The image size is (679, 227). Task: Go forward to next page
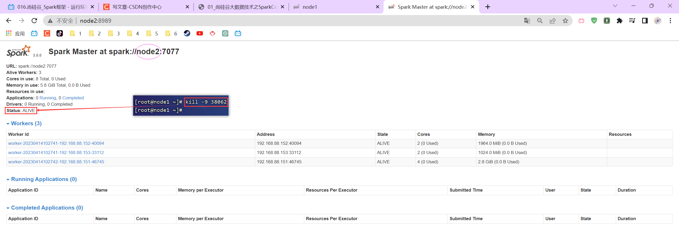click(x=21, y=21)
